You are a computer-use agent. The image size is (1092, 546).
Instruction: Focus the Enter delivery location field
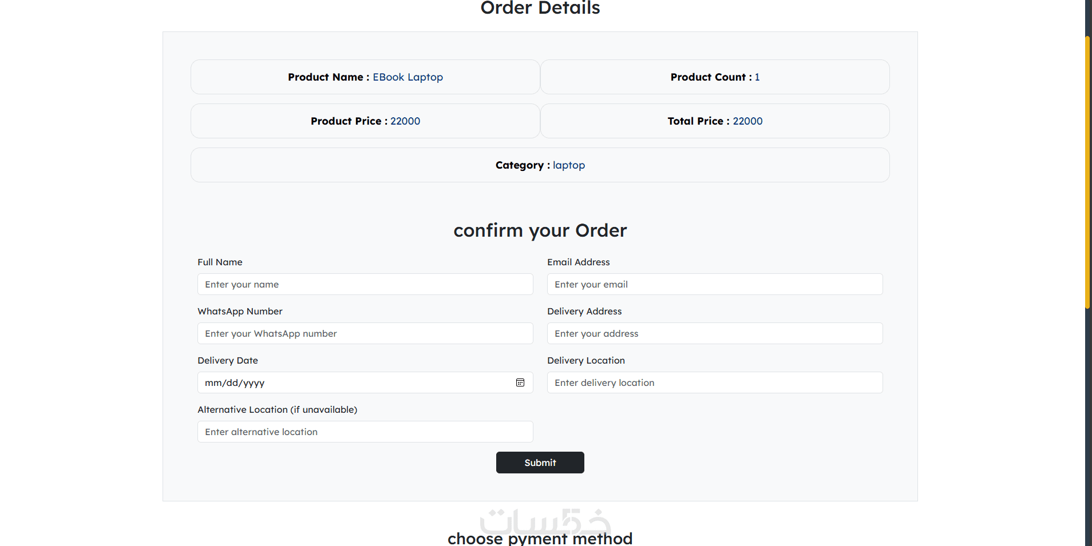[714, 382]
